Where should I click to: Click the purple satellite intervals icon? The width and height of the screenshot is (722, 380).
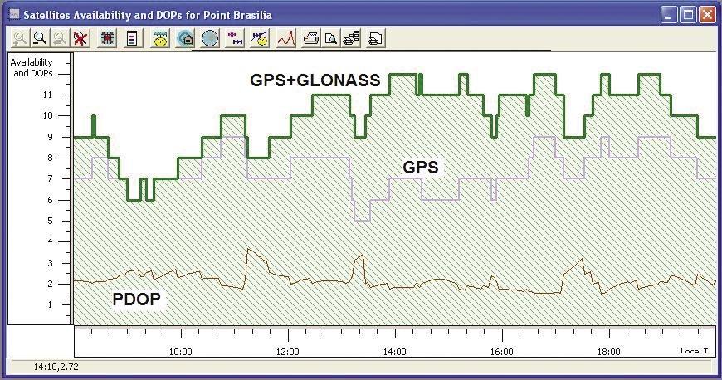[x=235, y=38]
